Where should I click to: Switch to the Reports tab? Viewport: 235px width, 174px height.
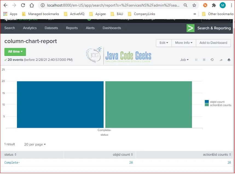(72, 28)
